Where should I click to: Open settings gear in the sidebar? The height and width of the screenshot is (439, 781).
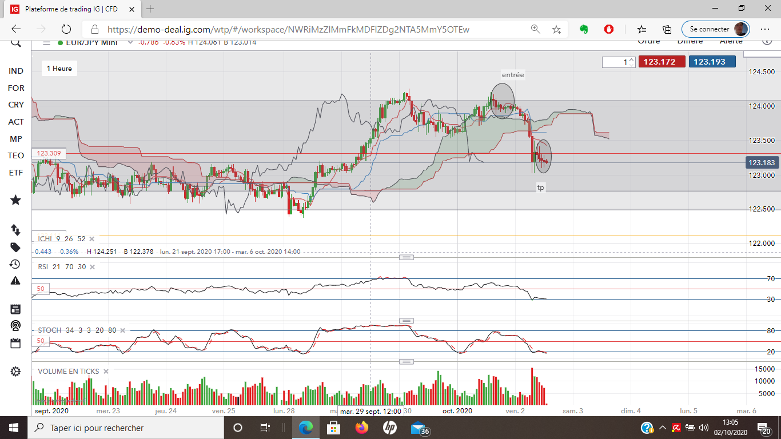click(15, 371)
